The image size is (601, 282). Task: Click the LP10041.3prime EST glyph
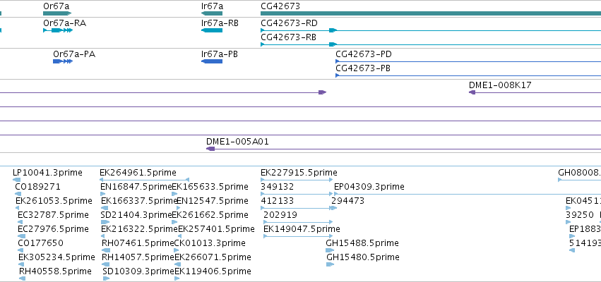click(x=16, y=180)
